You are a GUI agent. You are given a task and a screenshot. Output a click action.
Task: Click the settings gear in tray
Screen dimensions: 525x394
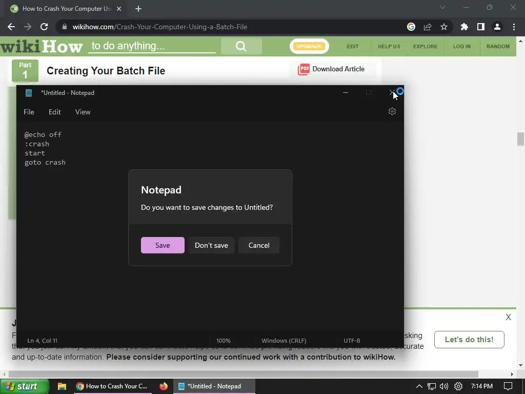[458, 386]
